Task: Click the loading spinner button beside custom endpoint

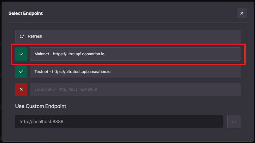Action: 234,122
